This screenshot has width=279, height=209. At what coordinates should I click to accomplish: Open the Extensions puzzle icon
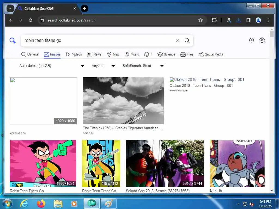click(x=214, y=20)
